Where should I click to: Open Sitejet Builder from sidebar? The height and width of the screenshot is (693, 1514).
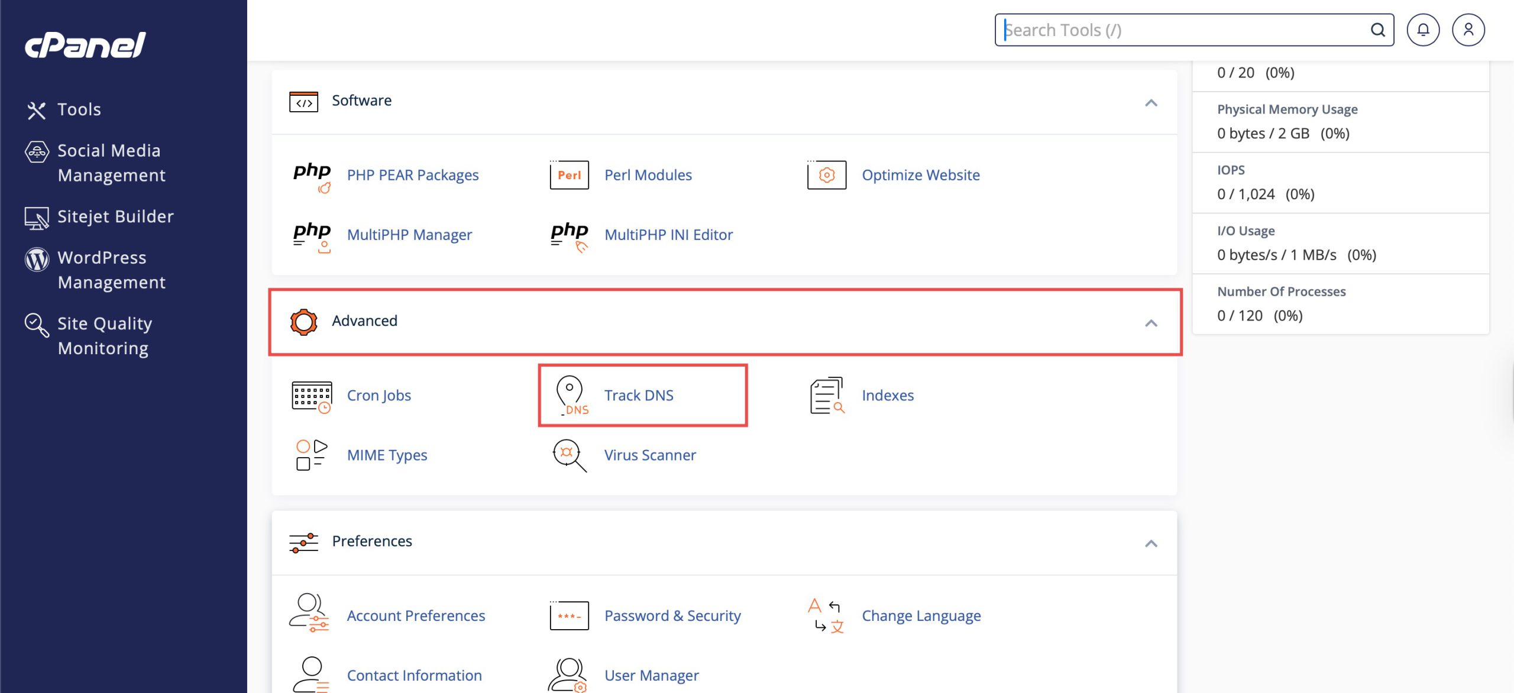(115, 216)
